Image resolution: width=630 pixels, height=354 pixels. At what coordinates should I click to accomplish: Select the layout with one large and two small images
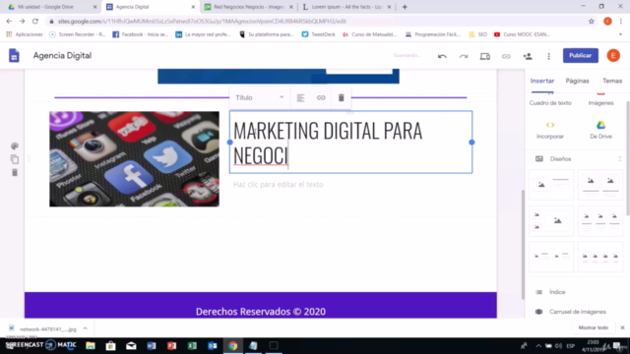(551, 220)
